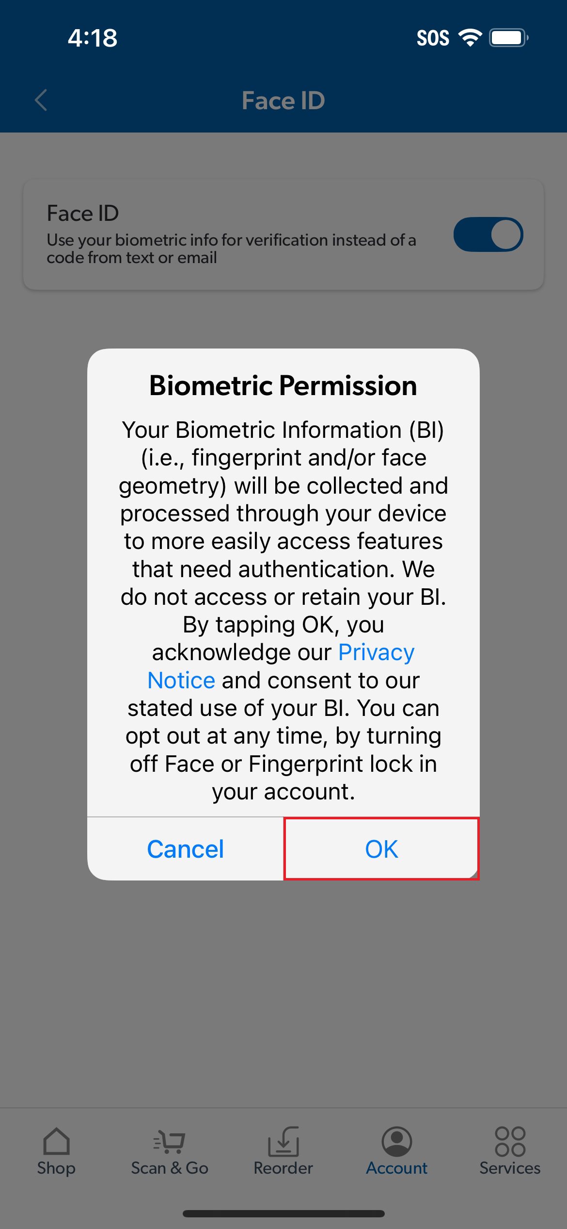Tap the OK button in dialog
This screenshot has height=1229, width=567.
tap(381, 849)
